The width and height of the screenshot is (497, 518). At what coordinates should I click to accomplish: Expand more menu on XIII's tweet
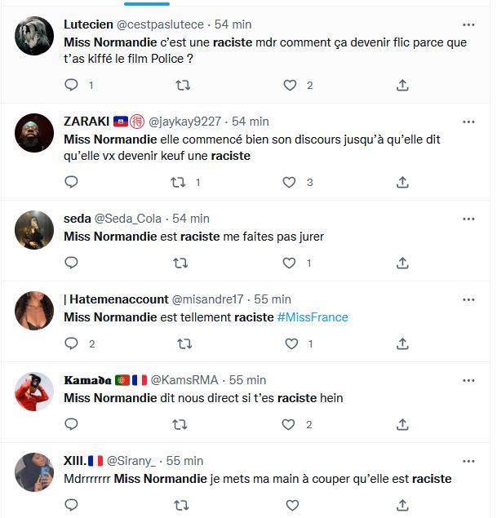coord(468,461)
